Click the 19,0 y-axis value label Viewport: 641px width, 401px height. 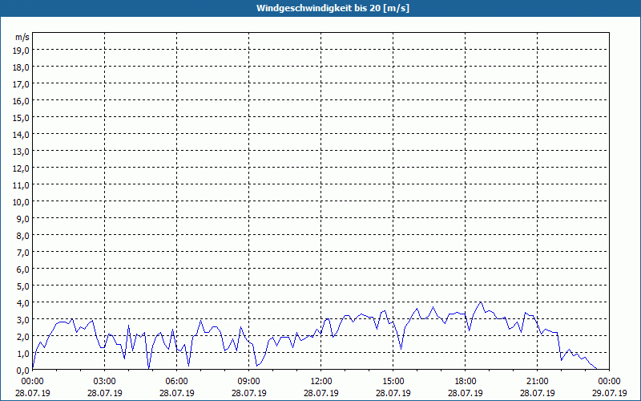pos(22,51)
